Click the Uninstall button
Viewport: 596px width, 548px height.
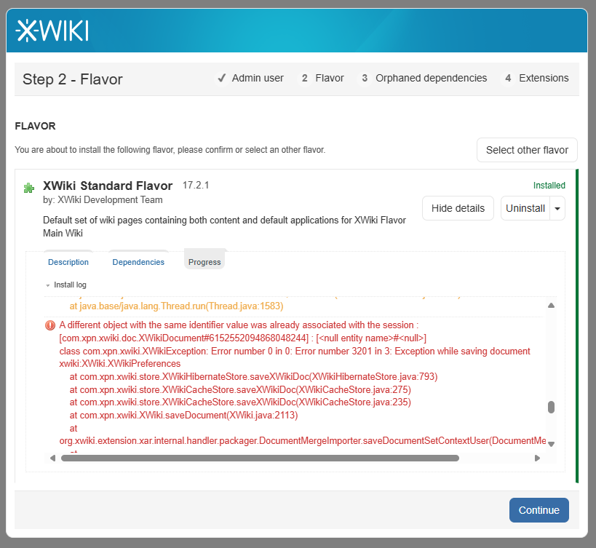pyautogui.click(x=525, y=208)
